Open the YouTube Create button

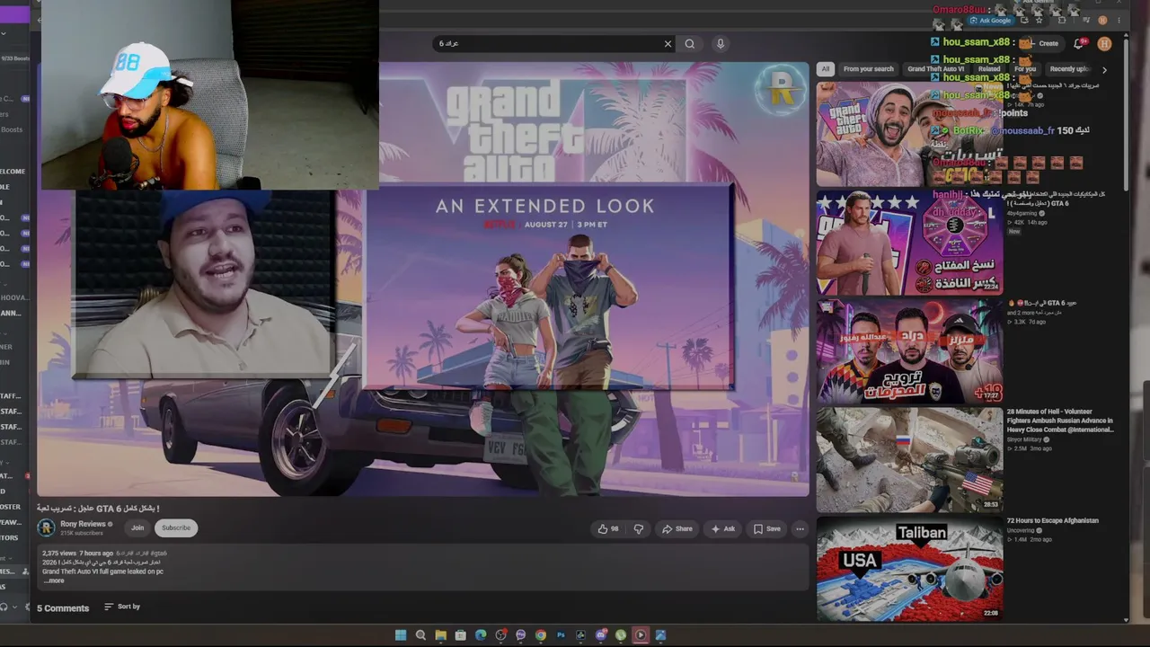coord(1043,43)
